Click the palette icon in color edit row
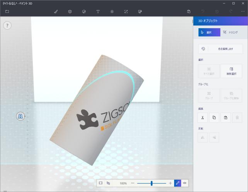248x192 pixels. pos(204,49)
